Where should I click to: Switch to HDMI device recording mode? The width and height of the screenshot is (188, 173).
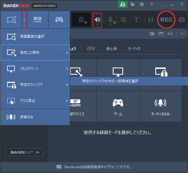[x=37, y=20]
